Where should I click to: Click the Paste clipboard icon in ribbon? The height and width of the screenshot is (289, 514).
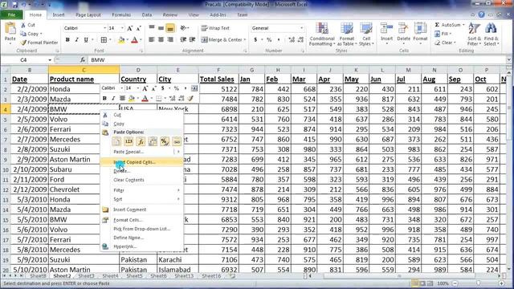[x=10, y=29]
